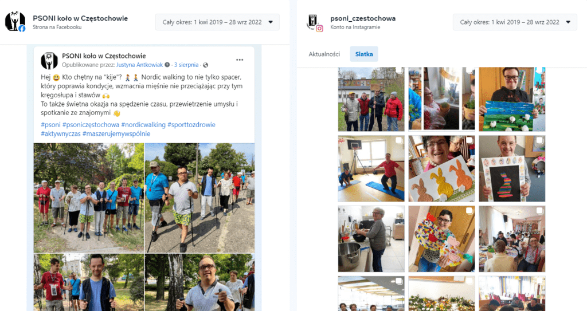Viewport: 587px width, 311px height.
Task: Click the Instagram dropdown arrow caret
Action: tap(568, 22)
